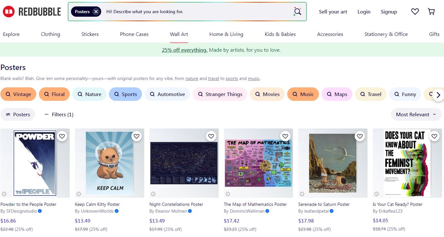Select the Vintage category pill
Viewport: 444px width, 237px height.
click(18, 94)
